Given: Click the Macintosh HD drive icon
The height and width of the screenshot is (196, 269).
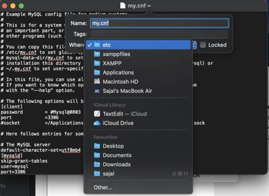Looking at the screenshot, I should click(97, 82).
